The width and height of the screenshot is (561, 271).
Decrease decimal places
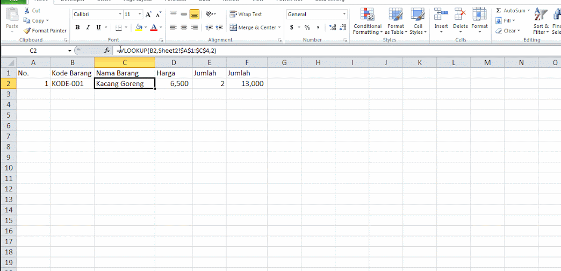point(343,27)
